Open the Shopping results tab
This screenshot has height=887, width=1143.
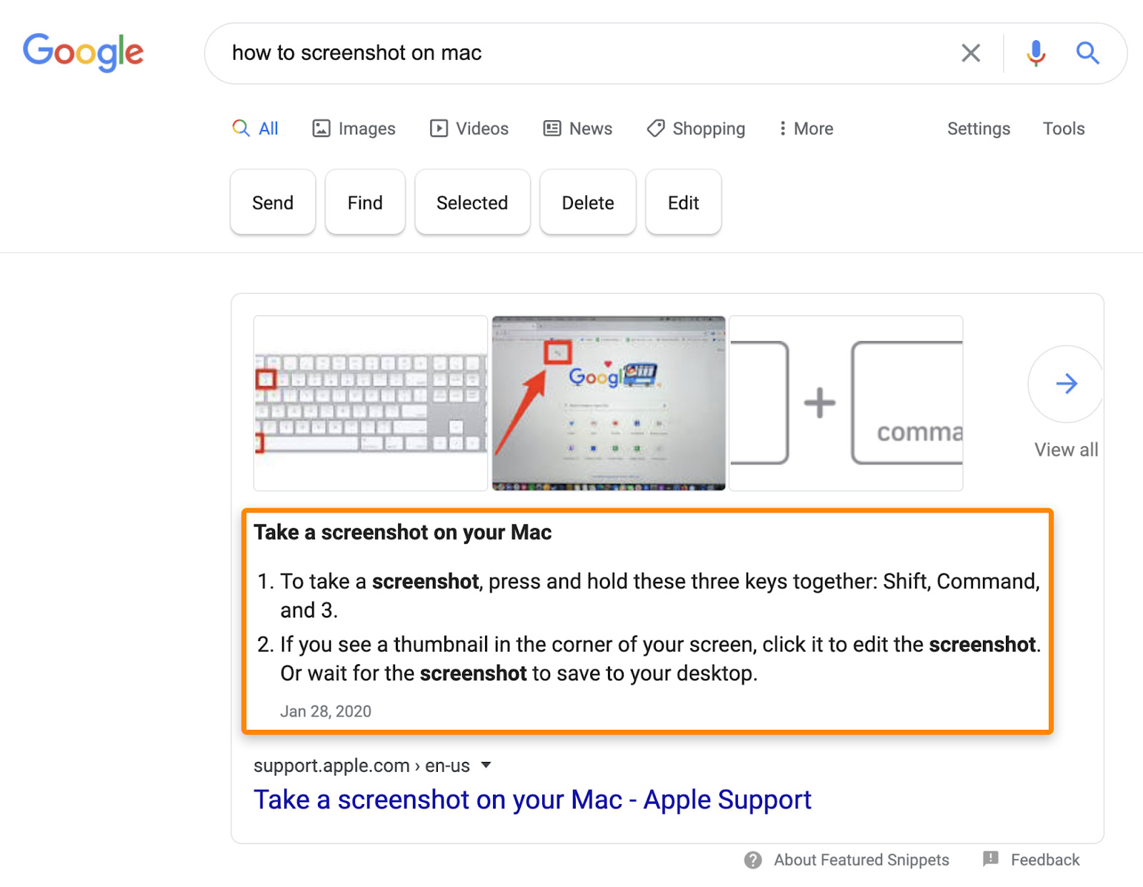[696, 129]
